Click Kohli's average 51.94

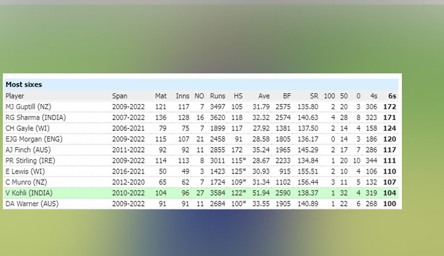[261, 193]
